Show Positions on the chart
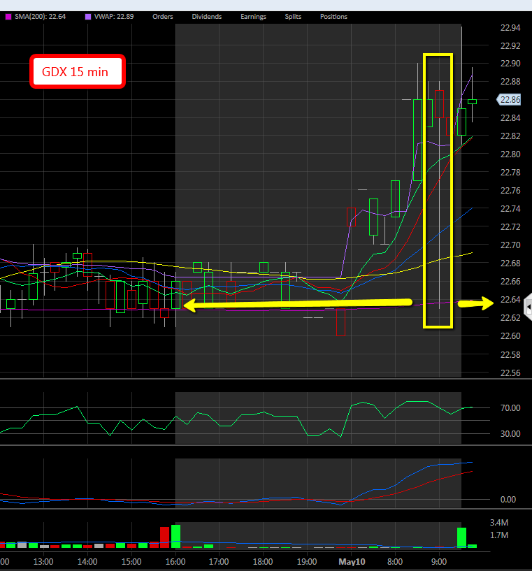Image resolution: width=532 pixels, height=571 pixels. (x=333, y=17)
